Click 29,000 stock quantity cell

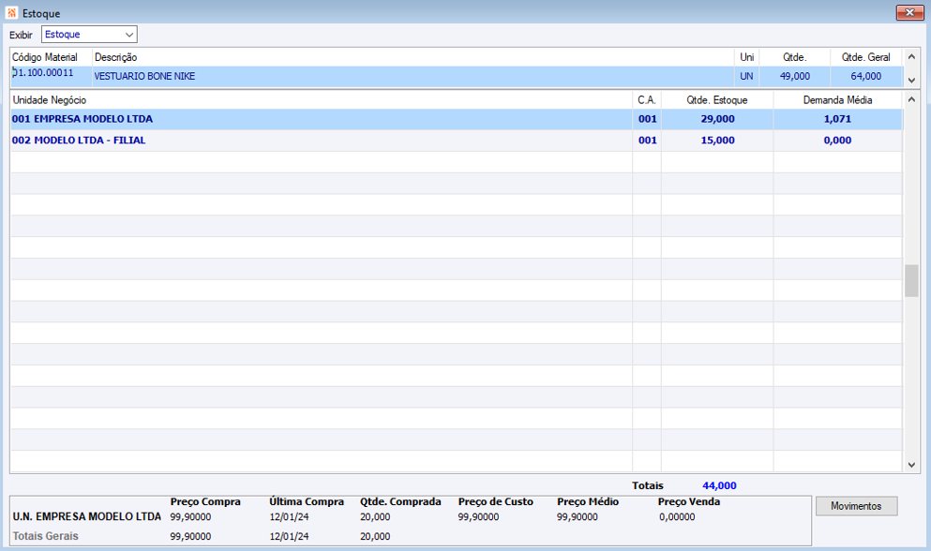pyautogui.click(x=718, y=119)
